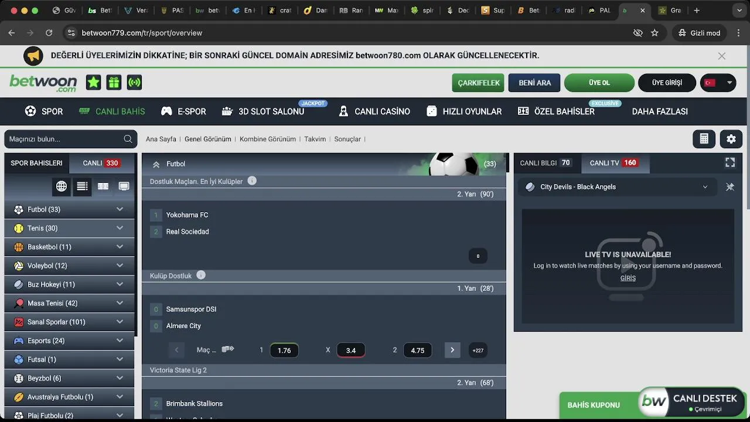
Task: Expand the Buz Hokeyi (11) category
Action: (x=69, y=284)
